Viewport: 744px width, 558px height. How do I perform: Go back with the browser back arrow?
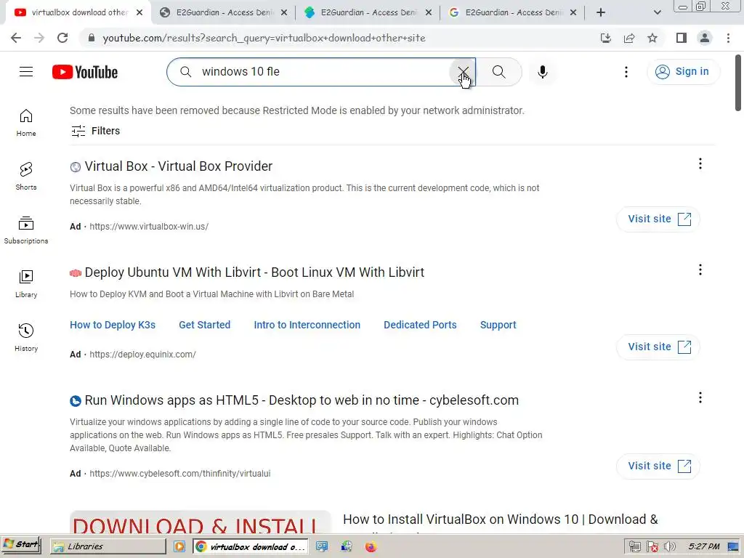[x=16, y=38]
